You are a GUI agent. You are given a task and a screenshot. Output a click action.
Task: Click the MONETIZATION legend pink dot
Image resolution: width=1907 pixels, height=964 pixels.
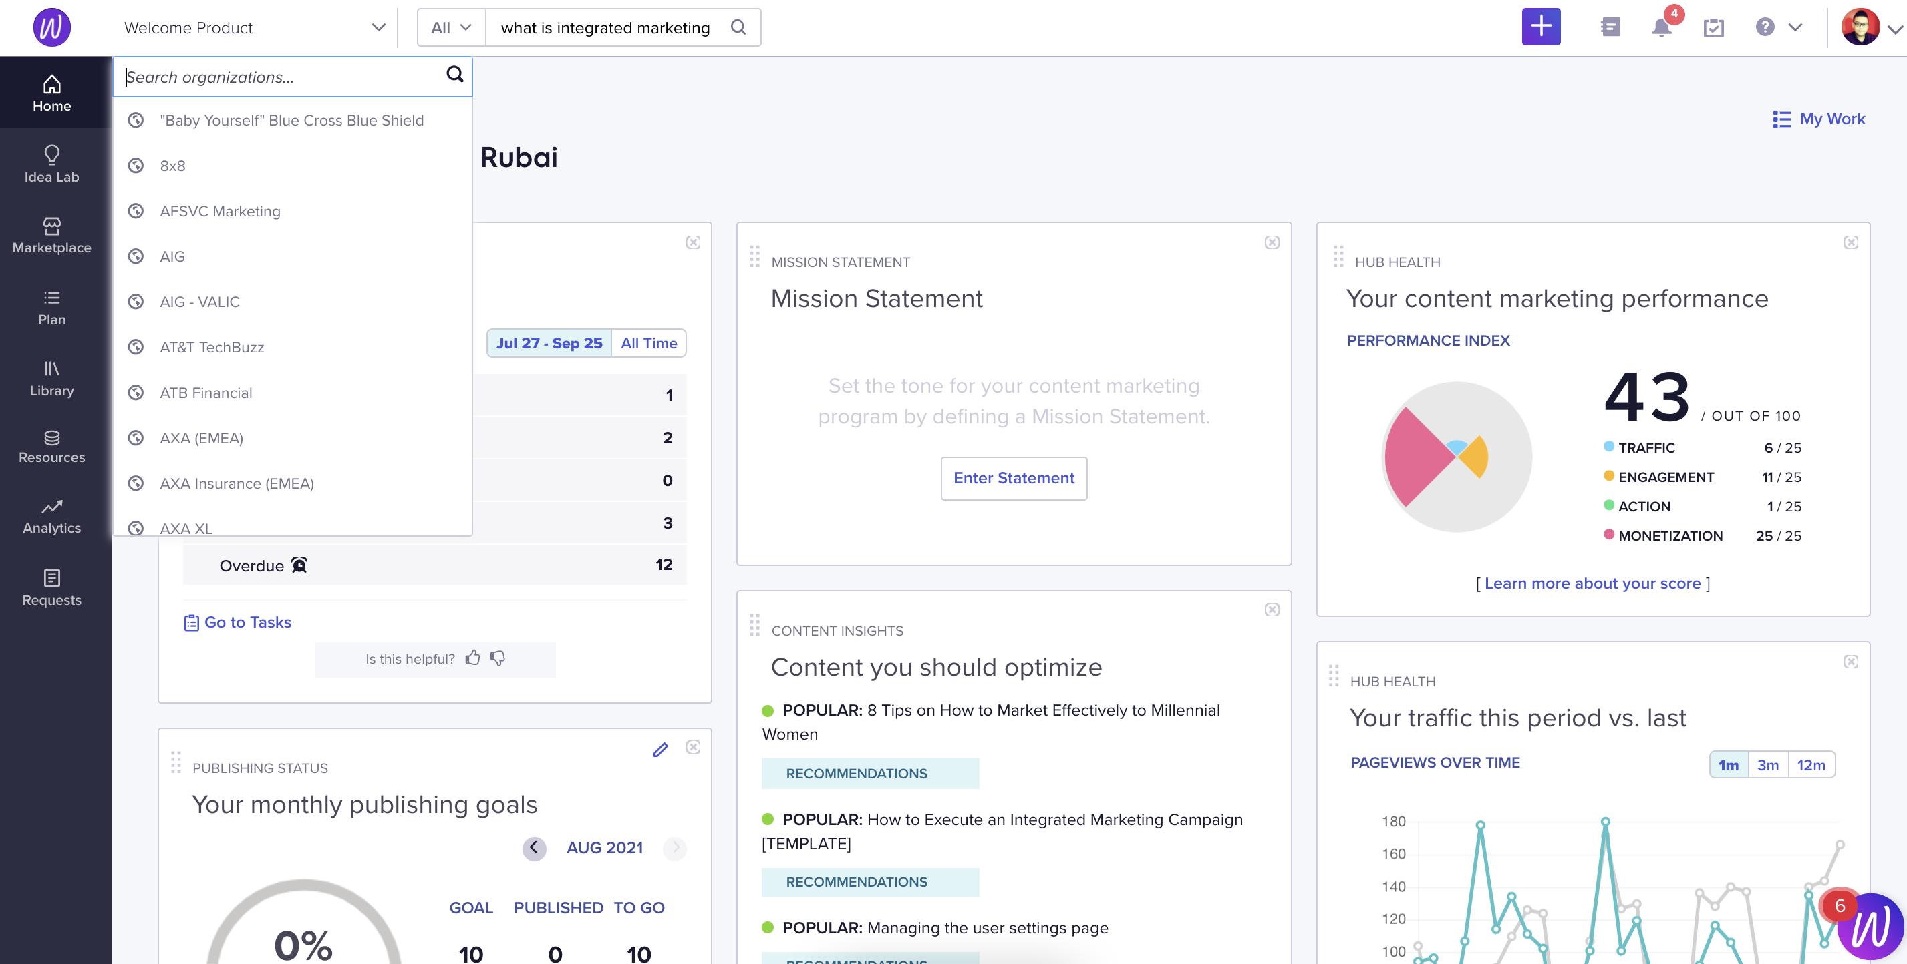pos(1609,534)
